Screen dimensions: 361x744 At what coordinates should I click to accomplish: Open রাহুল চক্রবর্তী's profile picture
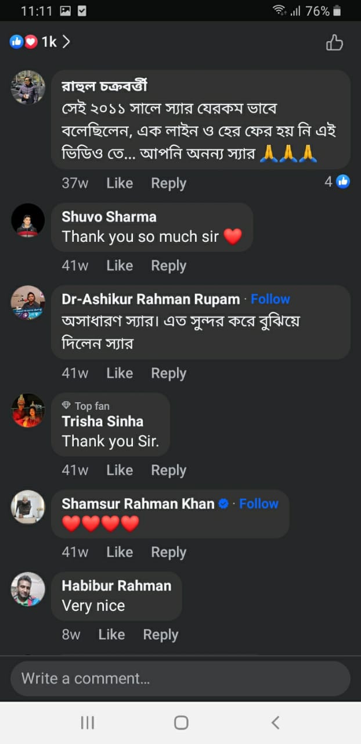point(28,87)
